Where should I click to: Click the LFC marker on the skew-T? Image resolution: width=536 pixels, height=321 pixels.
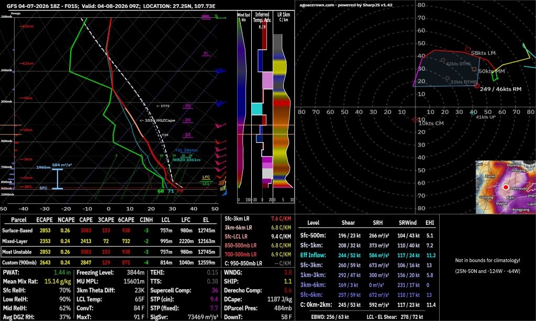point(206,177)
